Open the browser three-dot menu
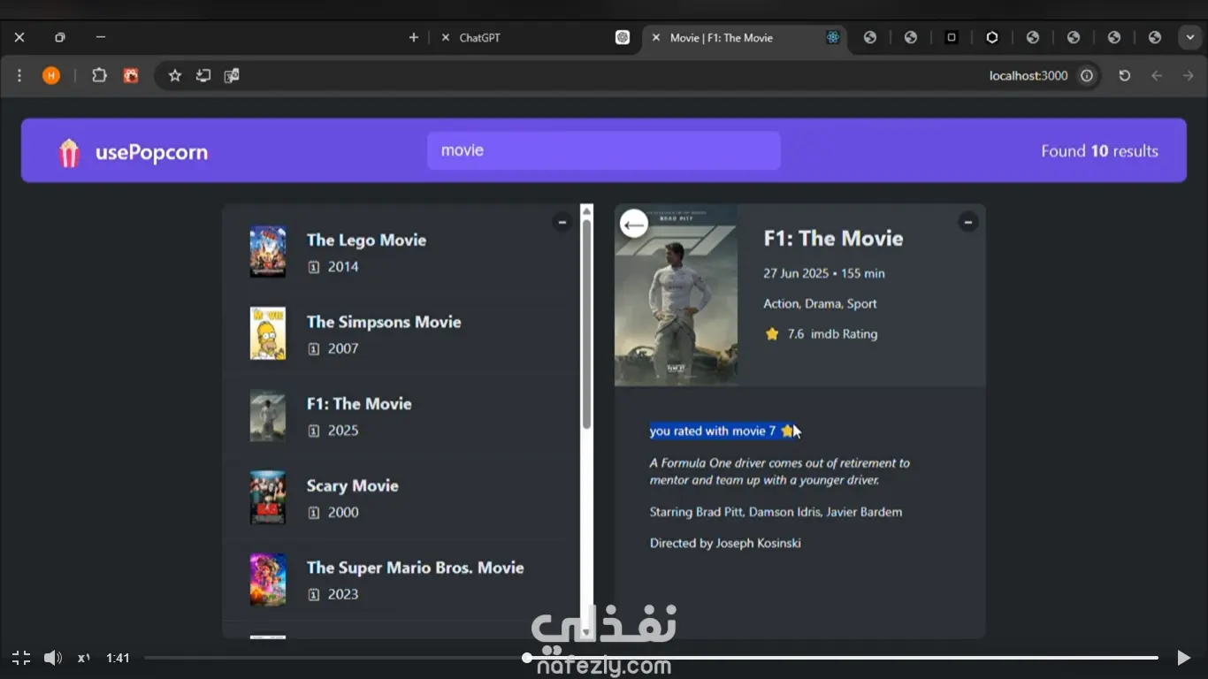Viewport: 1208px width, 679px height. [x=19, y=76]
